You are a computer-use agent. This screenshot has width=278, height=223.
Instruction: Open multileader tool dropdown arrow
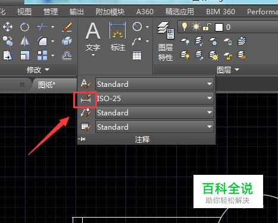point(147,41)
